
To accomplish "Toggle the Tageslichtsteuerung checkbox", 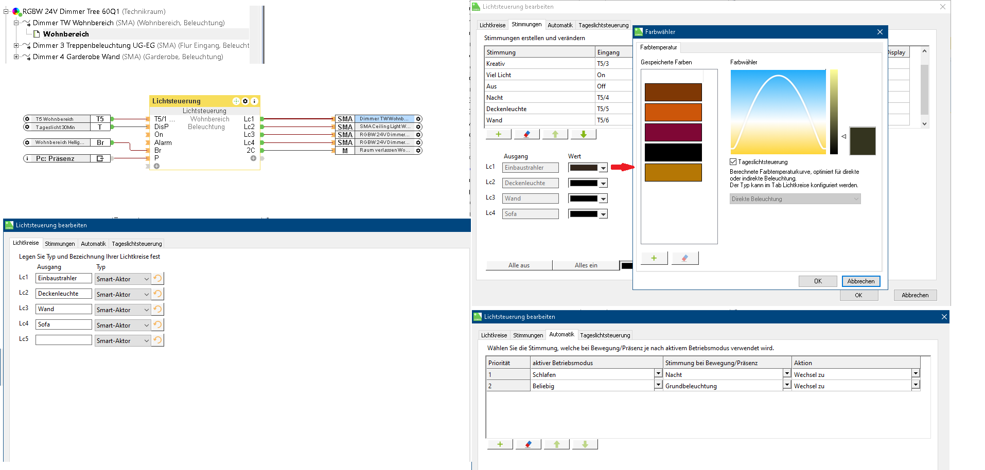I will click(733, 162).
